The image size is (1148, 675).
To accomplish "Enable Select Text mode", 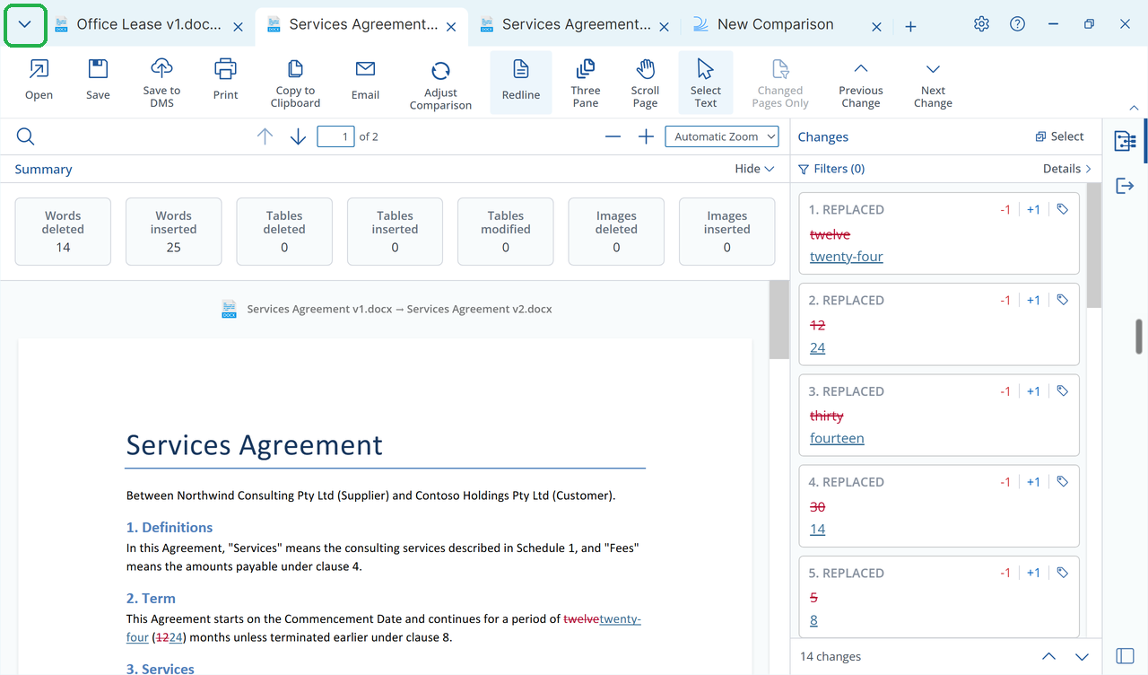I will coord(706,82).
